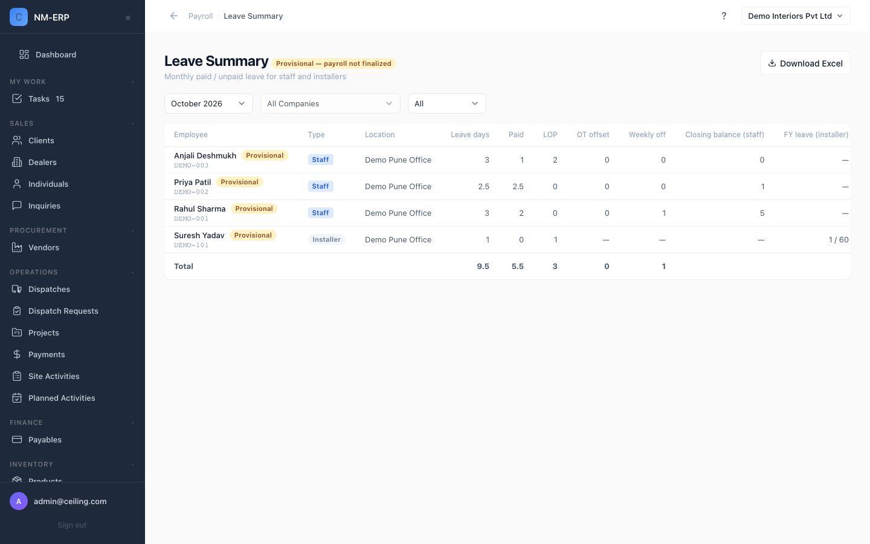The image size is (870, 544).
Task: Open the Demo Interiors Pvt Ltd company switcher
Action: pos(796,16)
